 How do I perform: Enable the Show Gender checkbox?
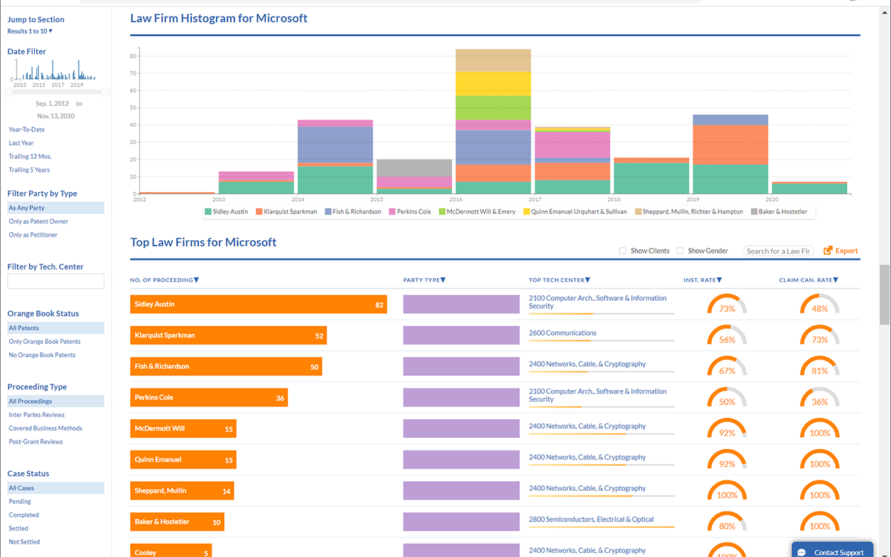680,251
